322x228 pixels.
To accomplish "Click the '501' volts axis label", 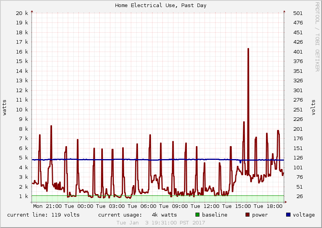I will (298, 13).
